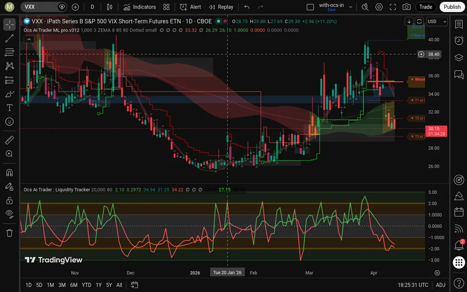Open notifications bell with 2 badge
The width and height of the screenshot is (467, 292).
pyautogui.click(x=459, y=245)
